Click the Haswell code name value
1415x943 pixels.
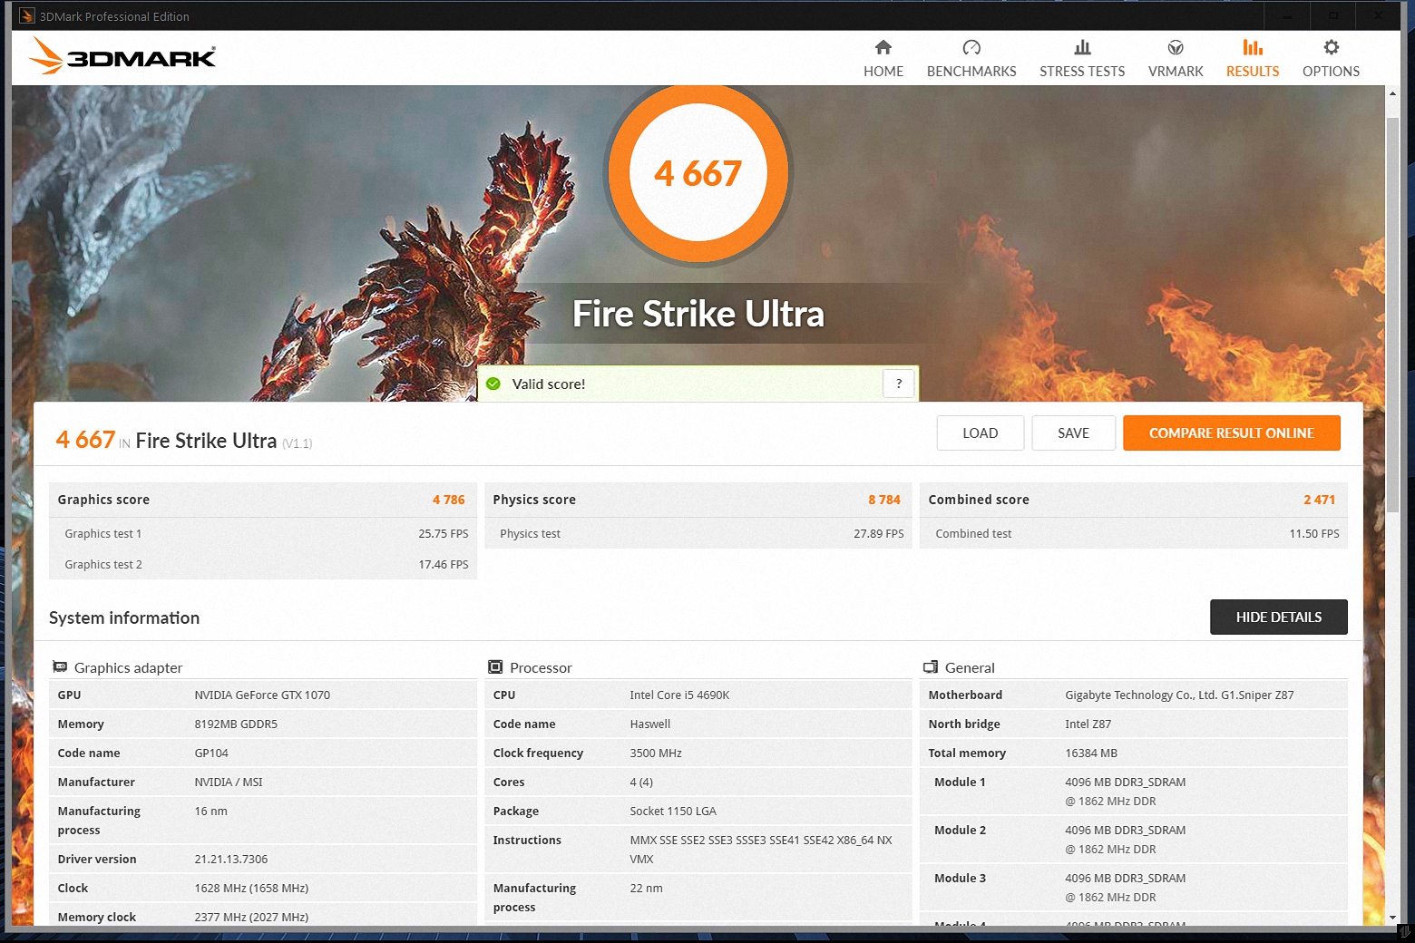pyautogui.click(x=650, y=724)
